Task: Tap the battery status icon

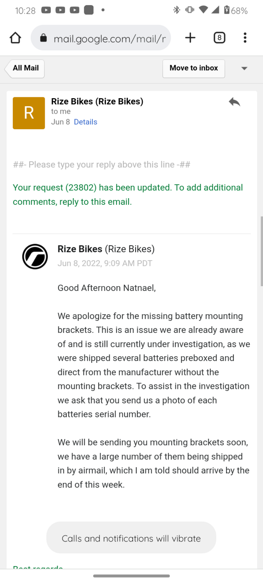Action: coord(226,11)
